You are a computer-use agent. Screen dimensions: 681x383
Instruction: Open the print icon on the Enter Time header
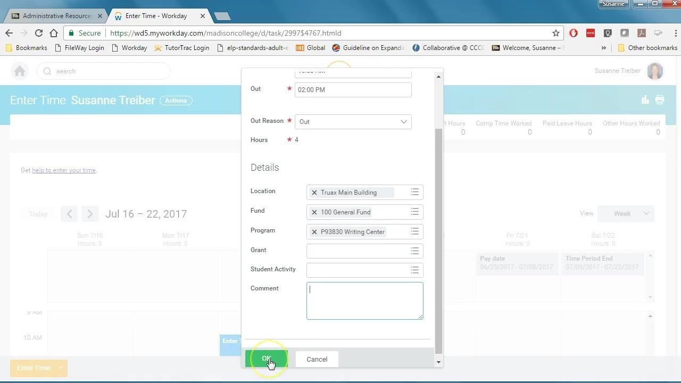pyautogui.click(x=660, y=99)
